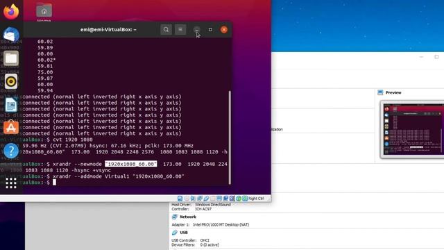Screen dimensions: 444x250
Task: Click the "75.00" refresh rate line
Action: [45, 72]
